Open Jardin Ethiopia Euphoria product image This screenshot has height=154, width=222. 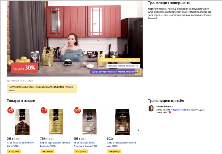[56, 122]
